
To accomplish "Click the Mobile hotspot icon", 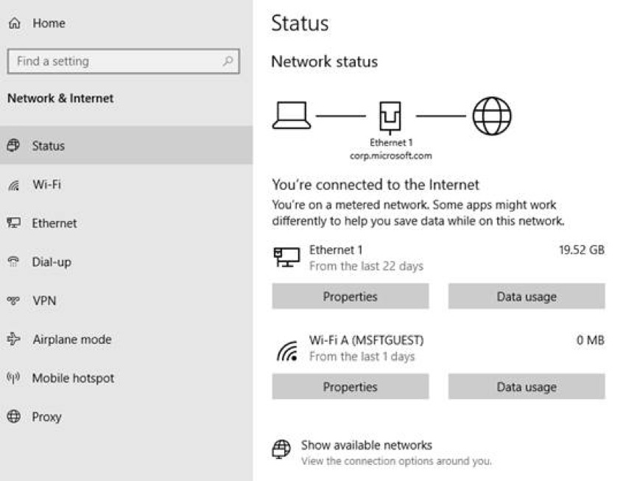I will pos(12,378).
